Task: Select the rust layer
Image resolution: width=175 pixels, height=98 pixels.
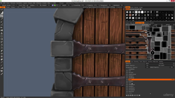Action: pyautogui.click(x=130, y=83)
